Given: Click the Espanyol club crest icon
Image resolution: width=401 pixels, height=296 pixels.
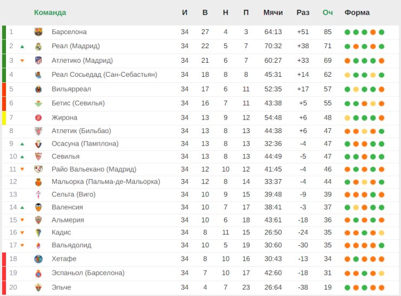Looking at the screenshot, I should coord(38,273).
